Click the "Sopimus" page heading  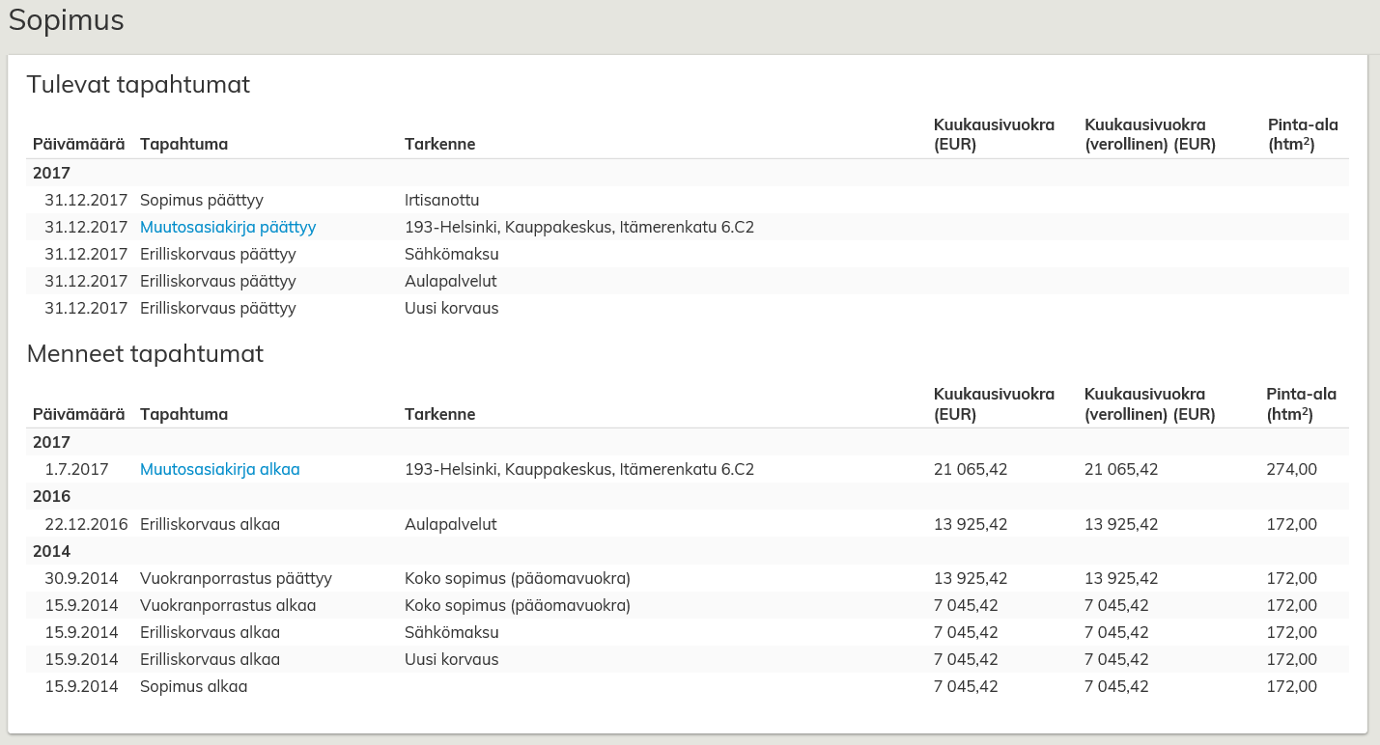click(x=67, y=21)
